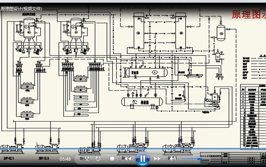Image resolution: width=266 pixels, height=167 pixels.
Task: Adjust the volume slider knob
Action: point(199,159)
